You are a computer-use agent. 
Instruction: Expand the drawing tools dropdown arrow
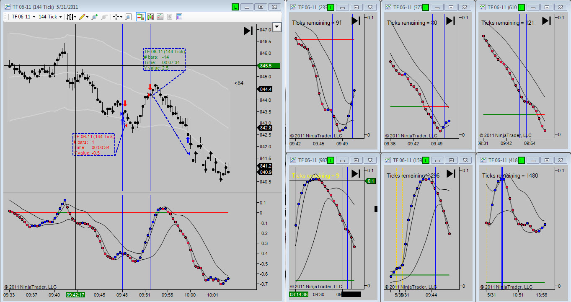pyautogui.click(x=87, y=17)
